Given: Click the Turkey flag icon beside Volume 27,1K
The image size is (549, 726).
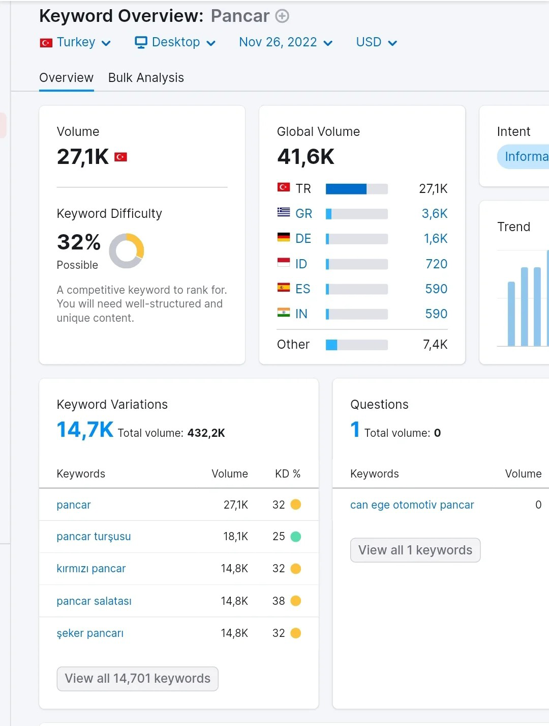Looking at the screenshot, I should tap(120, 157).
